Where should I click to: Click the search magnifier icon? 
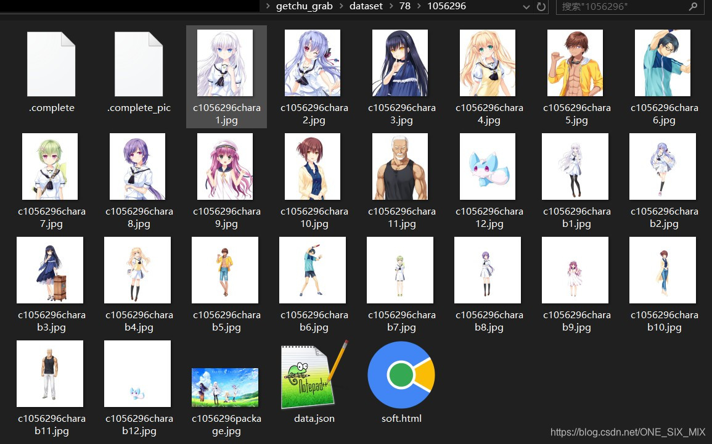tap(693, 6)
